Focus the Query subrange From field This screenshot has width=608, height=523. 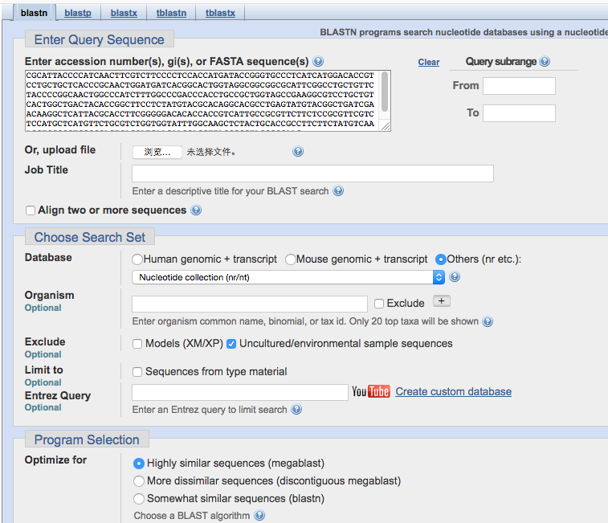519,86
